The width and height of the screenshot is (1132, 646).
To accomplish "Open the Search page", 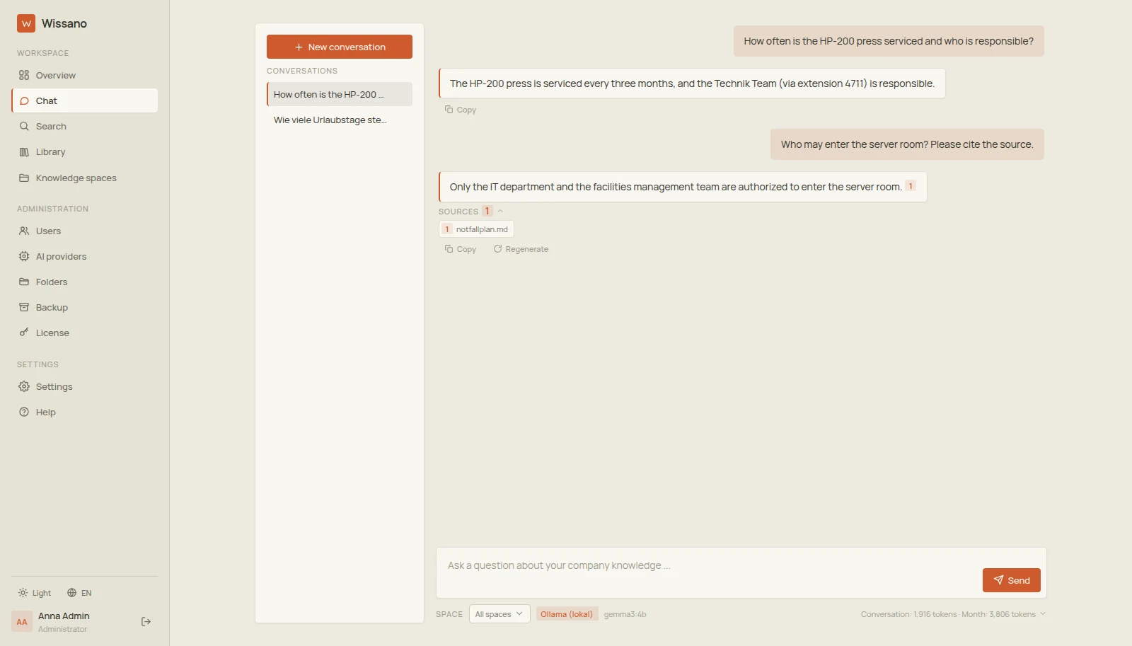I will [84, 126].
